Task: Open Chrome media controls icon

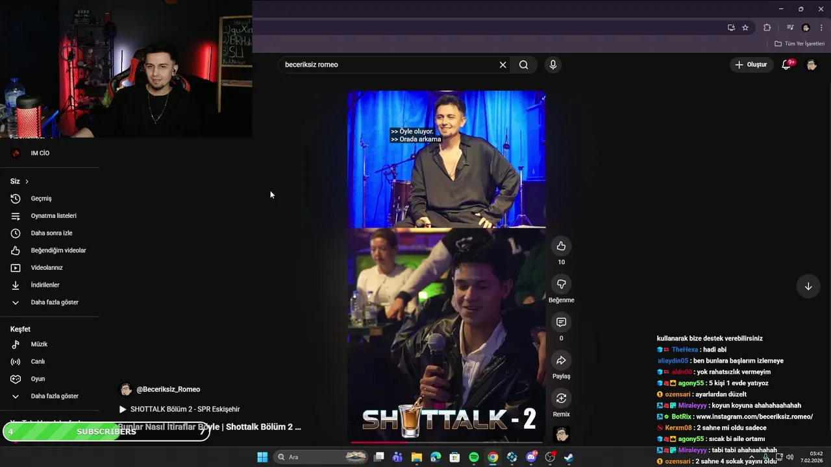Action: point(789,27)
